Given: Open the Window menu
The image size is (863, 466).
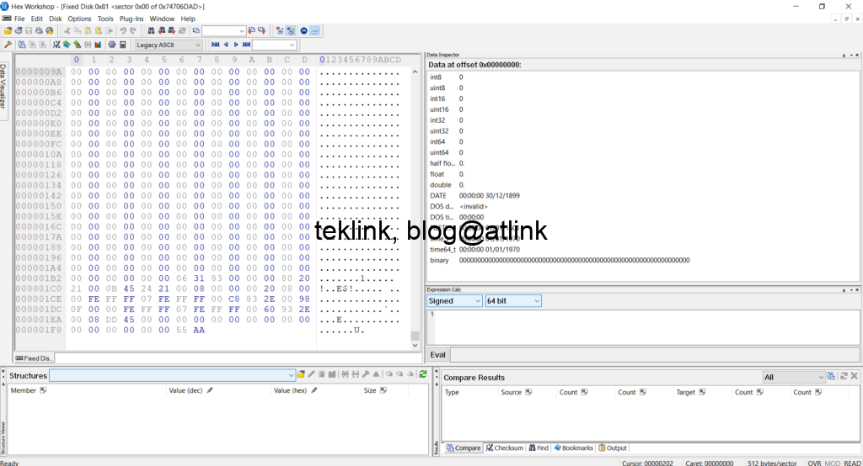Looking at the screenshot, I should [x=162, y=19].
